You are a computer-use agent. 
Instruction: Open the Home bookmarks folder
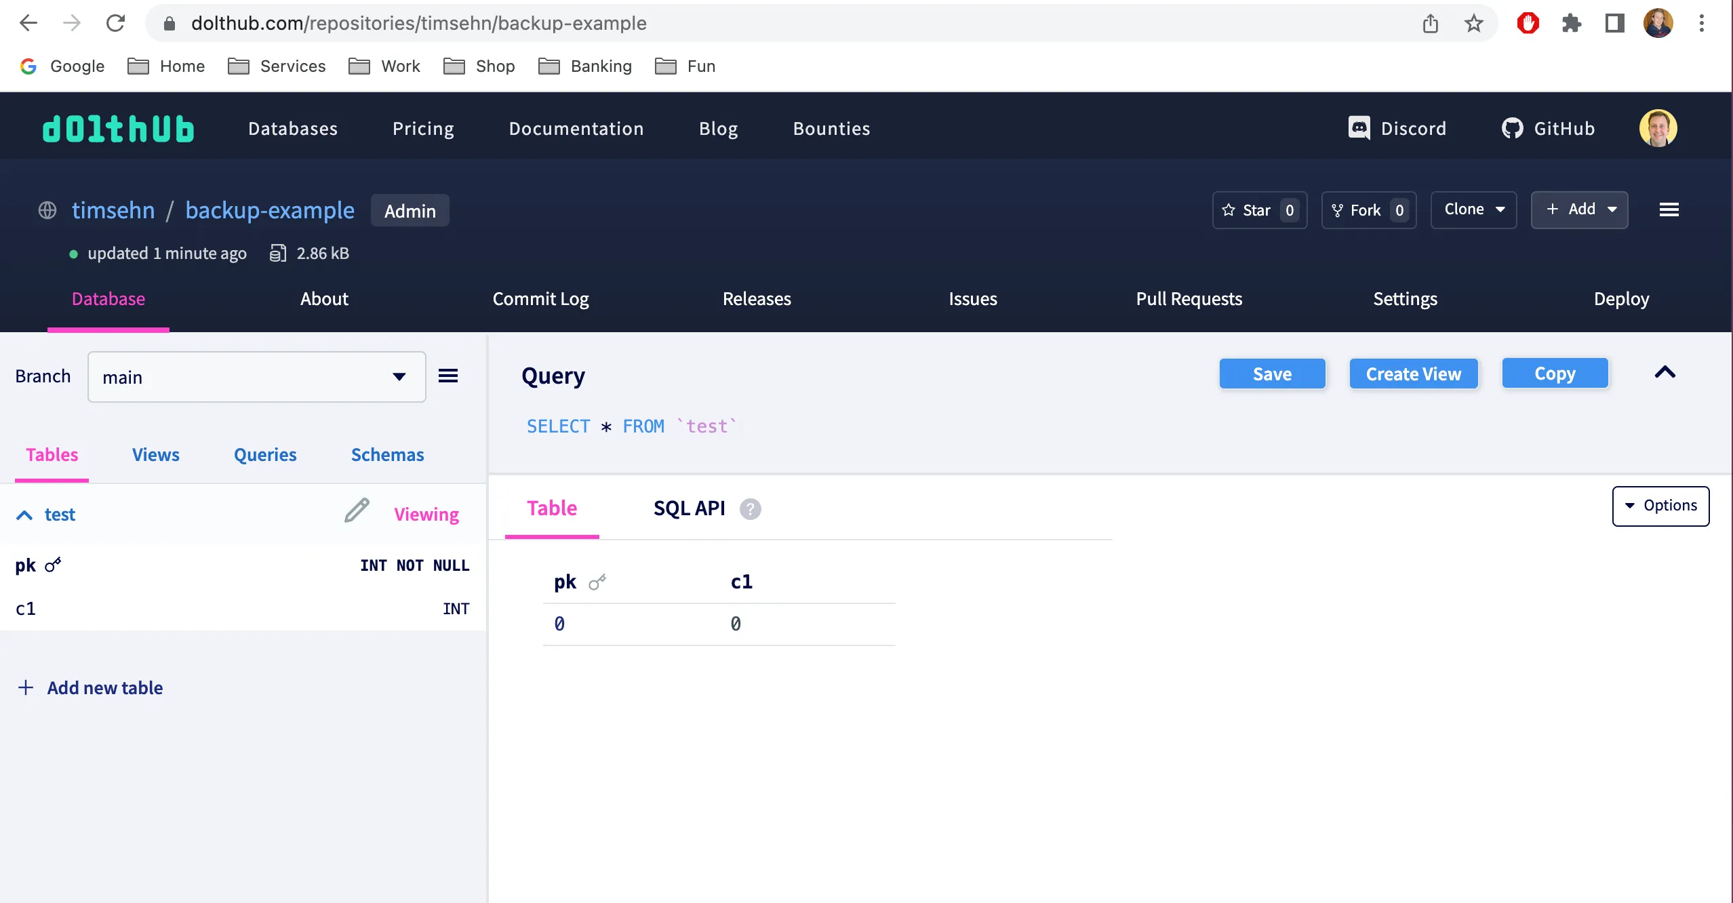pyautogui.click(x=167, y=66)
